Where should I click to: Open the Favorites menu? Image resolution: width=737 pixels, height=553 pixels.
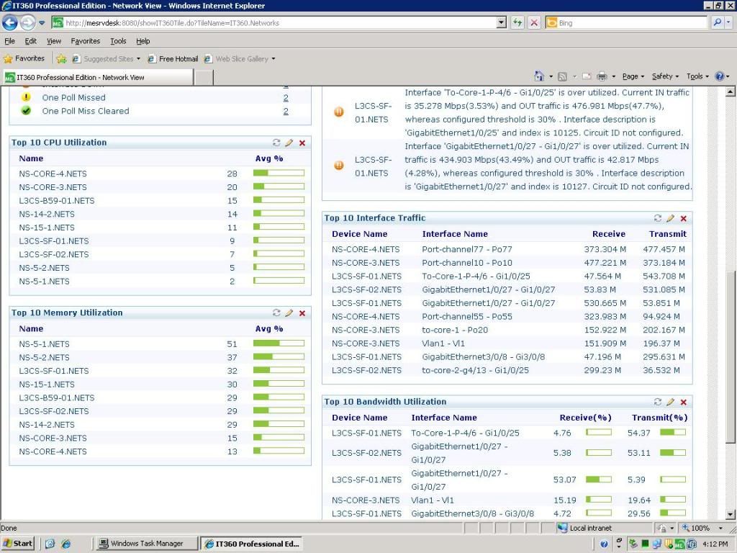pyautogui.click(x=85, y=41)
